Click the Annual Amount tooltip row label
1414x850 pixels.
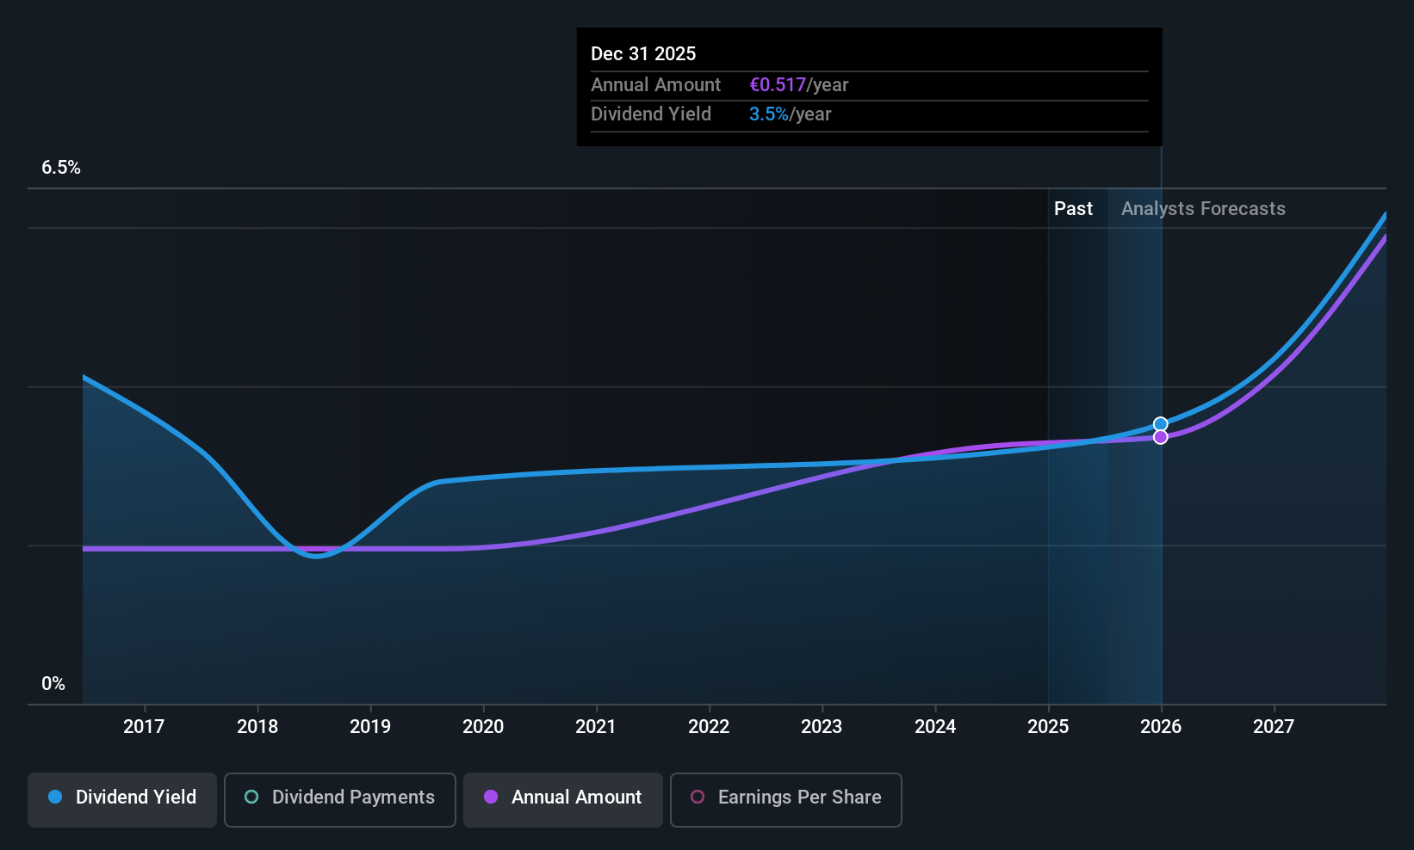coord(655,85)
